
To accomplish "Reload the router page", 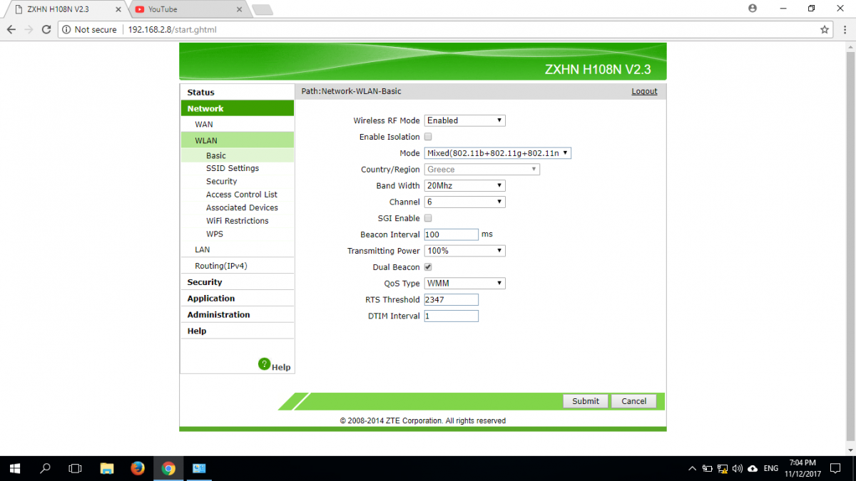I will 46,30.
